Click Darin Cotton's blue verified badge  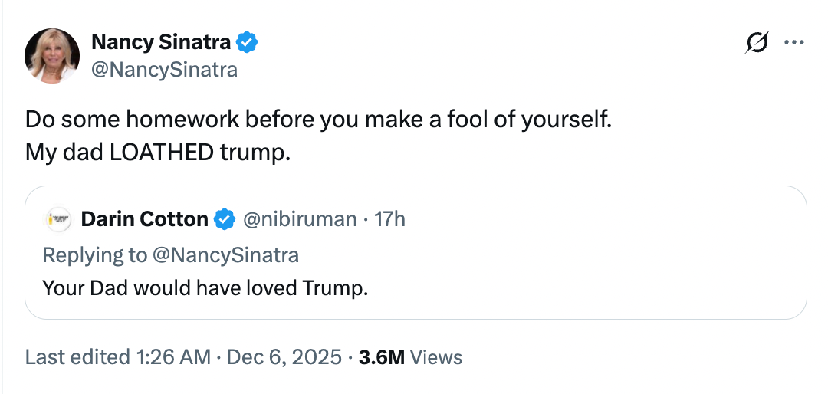click(x=224, y=219)
